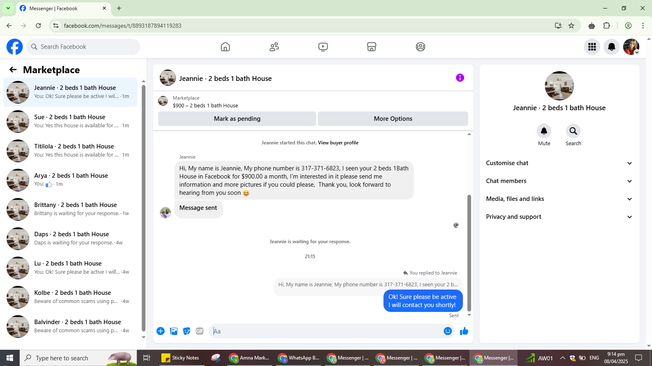
Task: Open the Facebook menu grid icon
Action: [x=592, y=47]
